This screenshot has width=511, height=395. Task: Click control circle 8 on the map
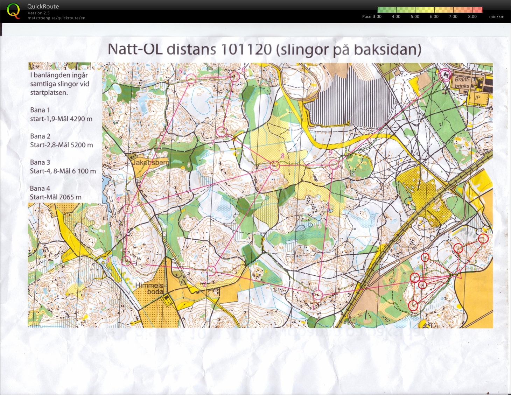pyautogui.click(x=275, y=166)
